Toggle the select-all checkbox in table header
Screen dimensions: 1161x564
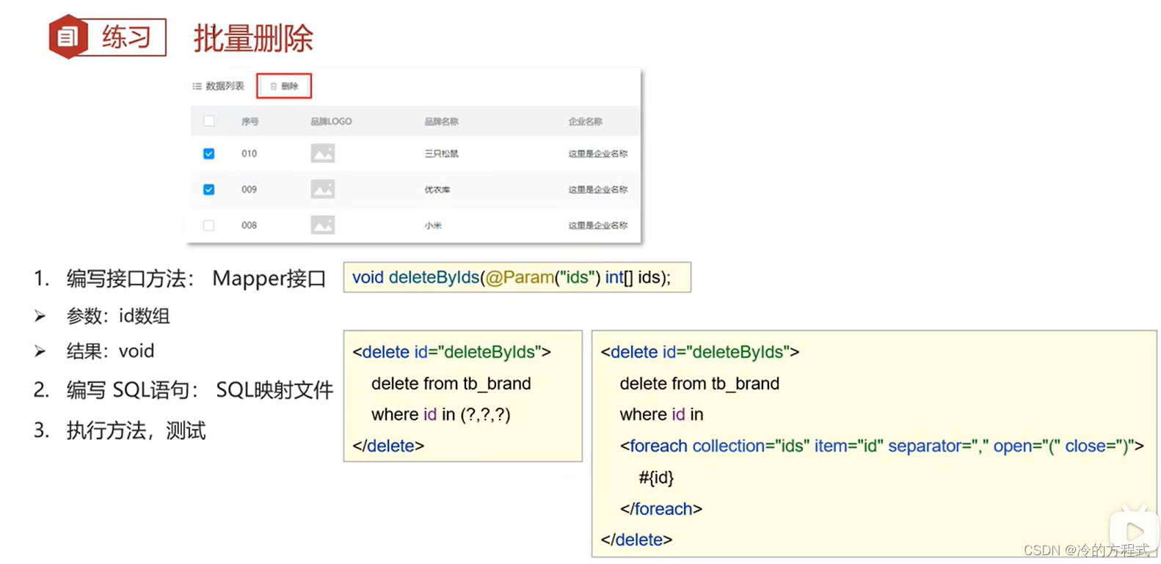[x=209, y=121]
